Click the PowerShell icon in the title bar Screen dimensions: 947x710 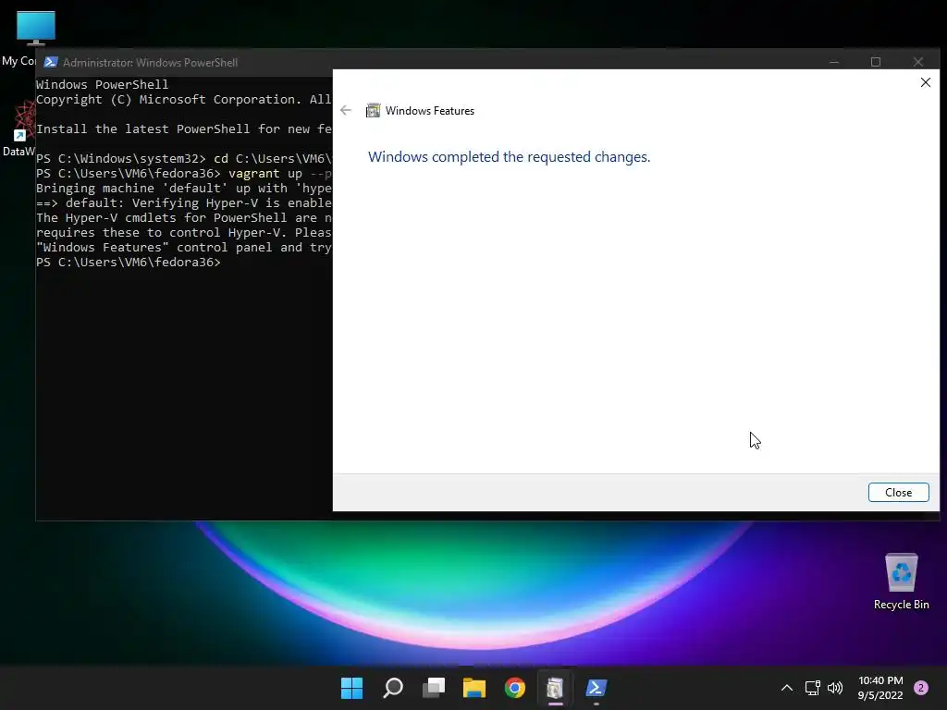point(51,62)
